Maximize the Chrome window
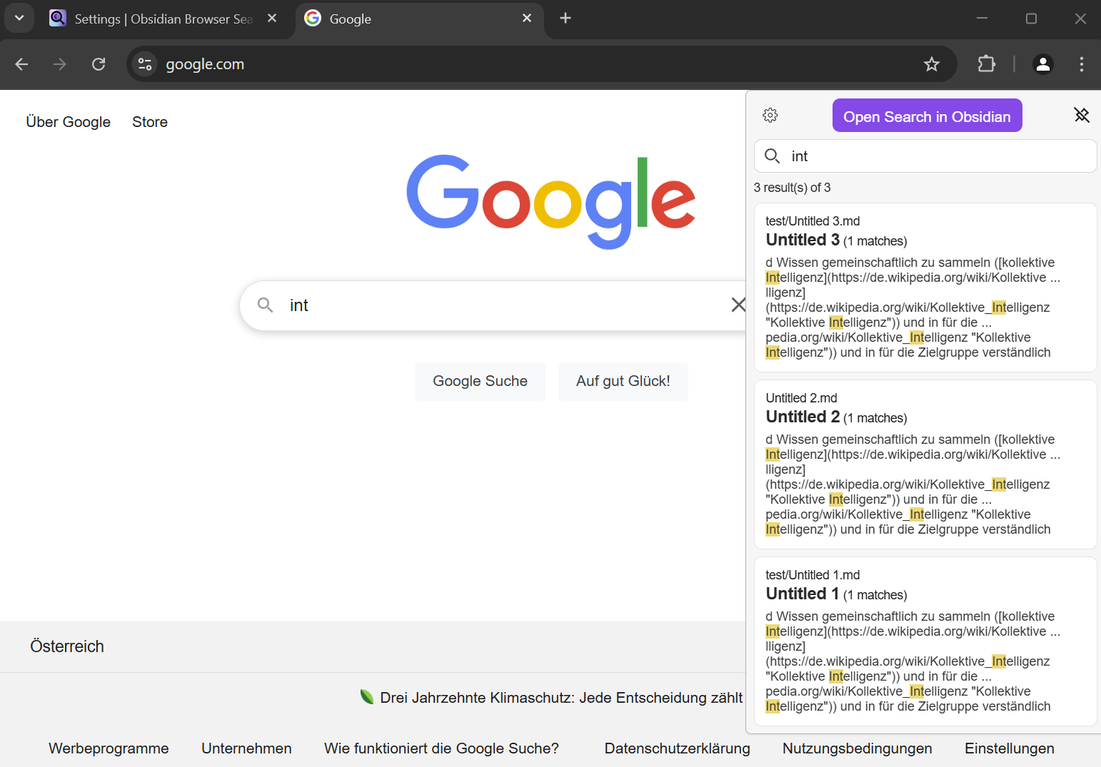 coord(1031,18)
